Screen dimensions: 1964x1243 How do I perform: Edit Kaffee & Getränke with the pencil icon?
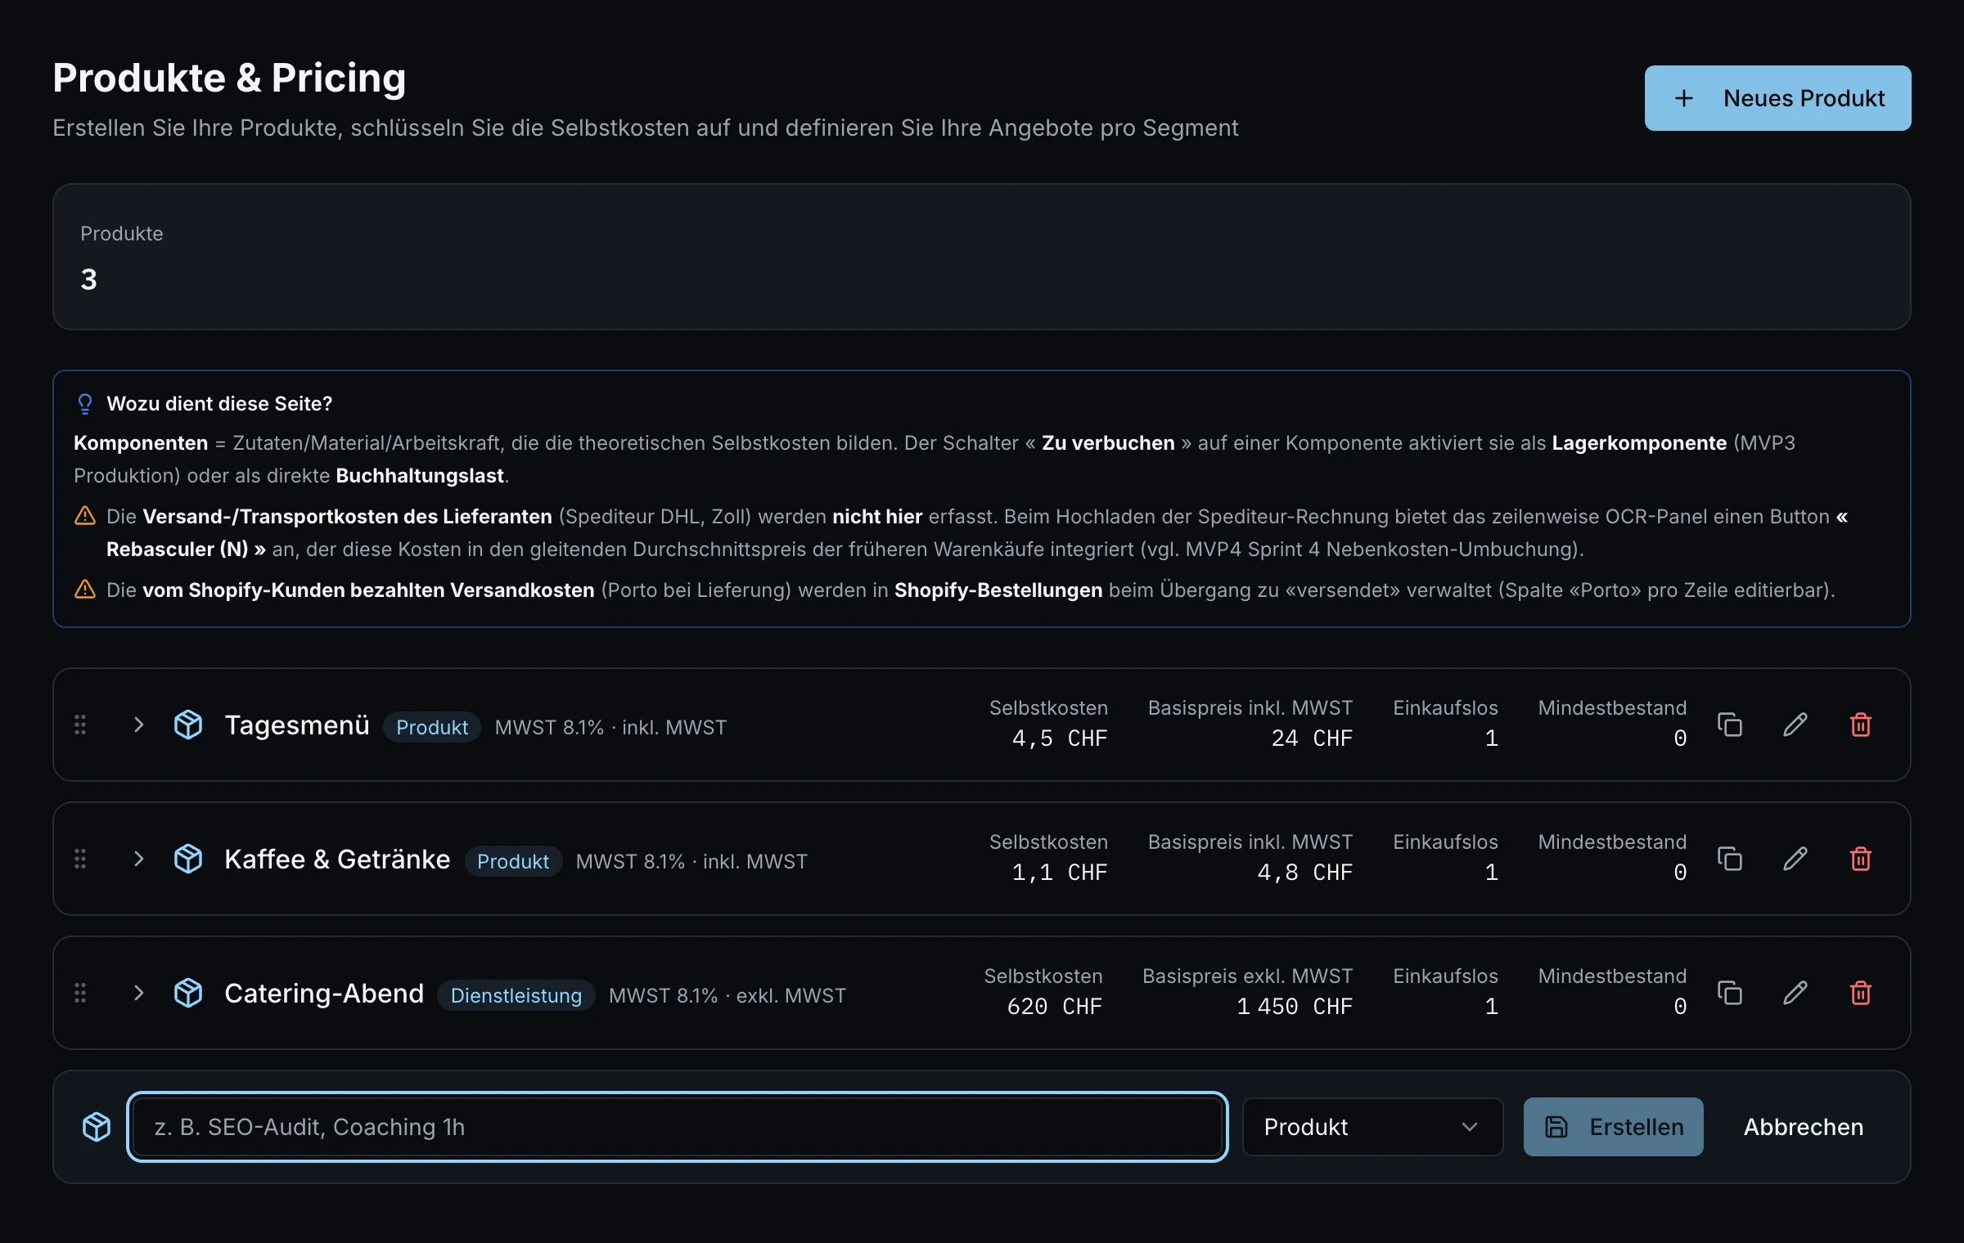coord(1795,859)
